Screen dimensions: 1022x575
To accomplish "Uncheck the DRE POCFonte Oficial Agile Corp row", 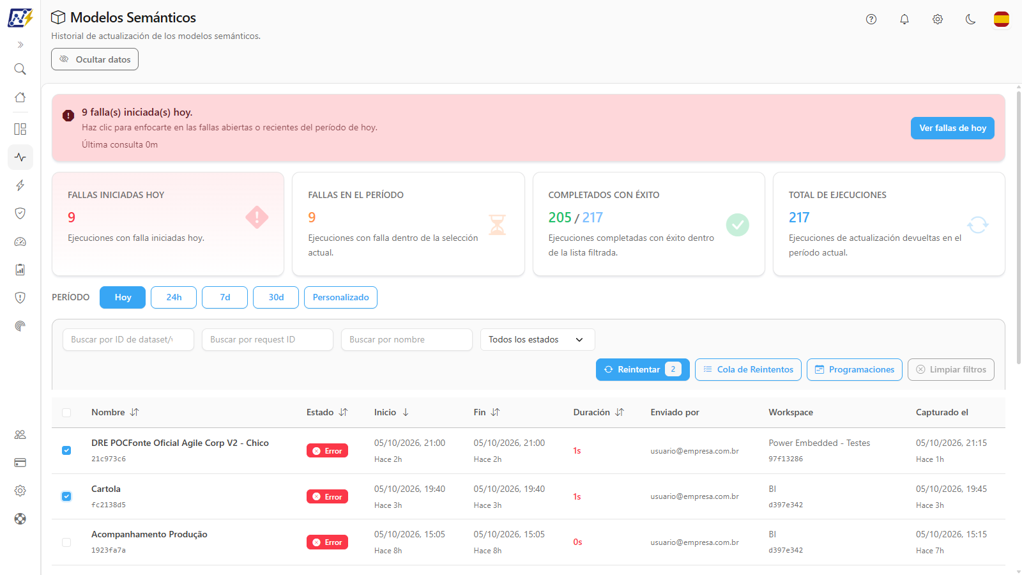I will click(x=66, y=450).
